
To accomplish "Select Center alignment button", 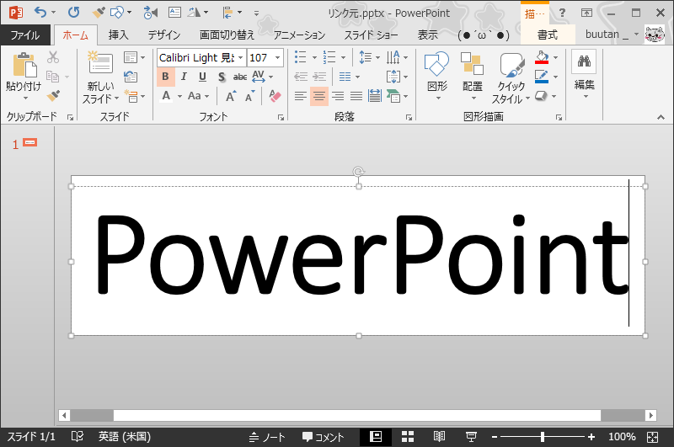I will point(319,96).
